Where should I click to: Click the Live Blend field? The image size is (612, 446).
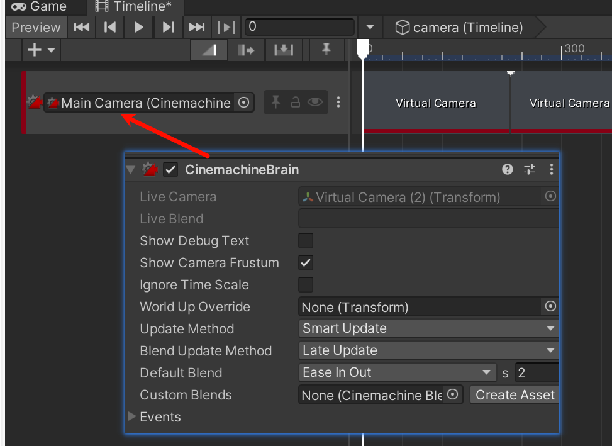[428, 218]
